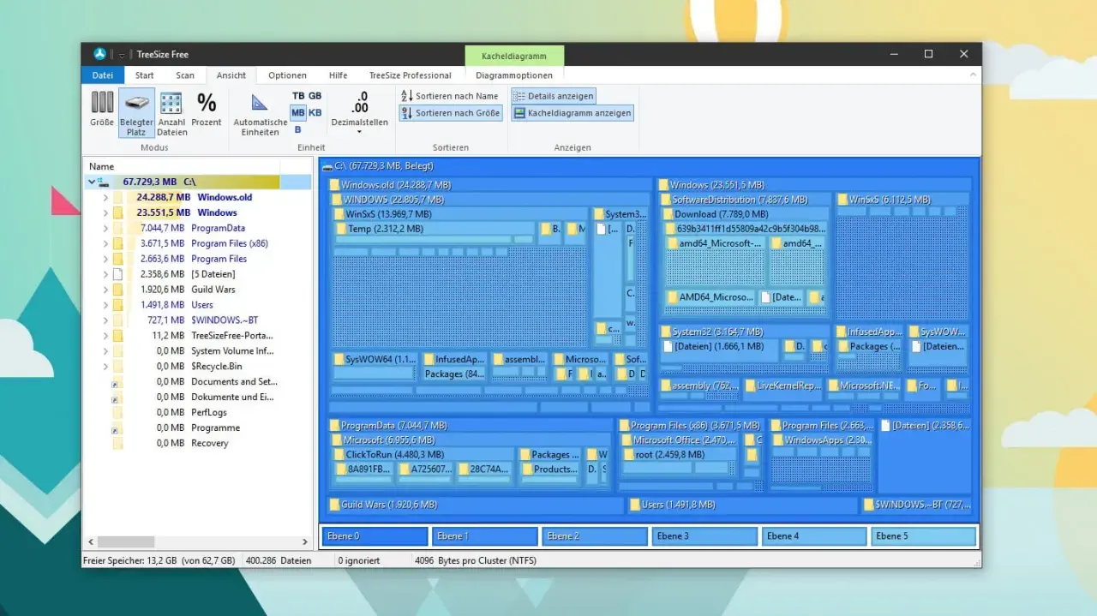Select the B bytes unit

click(298, 129)
